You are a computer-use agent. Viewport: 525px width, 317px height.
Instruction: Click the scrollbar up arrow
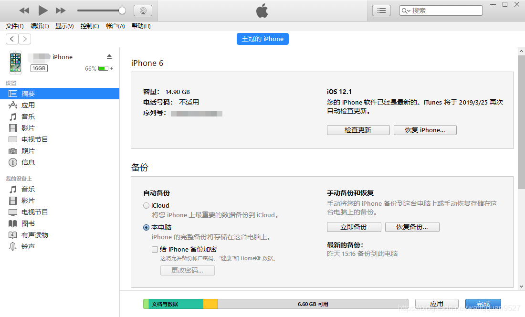[x=521, y=51]
